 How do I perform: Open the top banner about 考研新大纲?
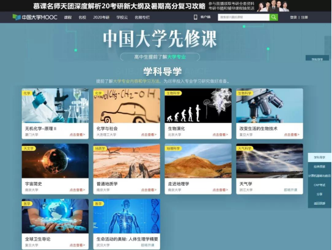(161, 6)
